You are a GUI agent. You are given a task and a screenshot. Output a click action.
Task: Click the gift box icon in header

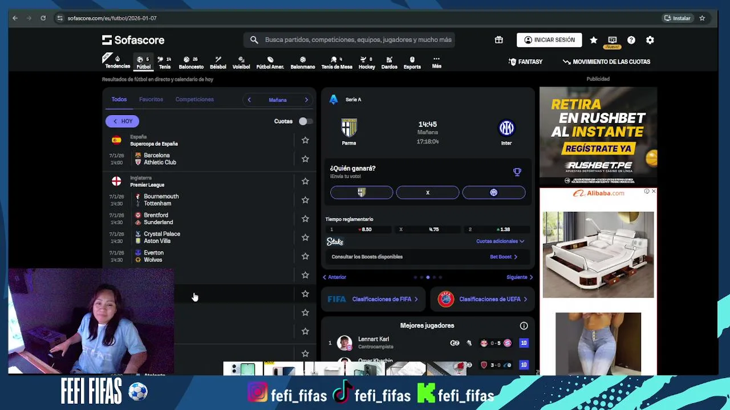tap(499, 40)
